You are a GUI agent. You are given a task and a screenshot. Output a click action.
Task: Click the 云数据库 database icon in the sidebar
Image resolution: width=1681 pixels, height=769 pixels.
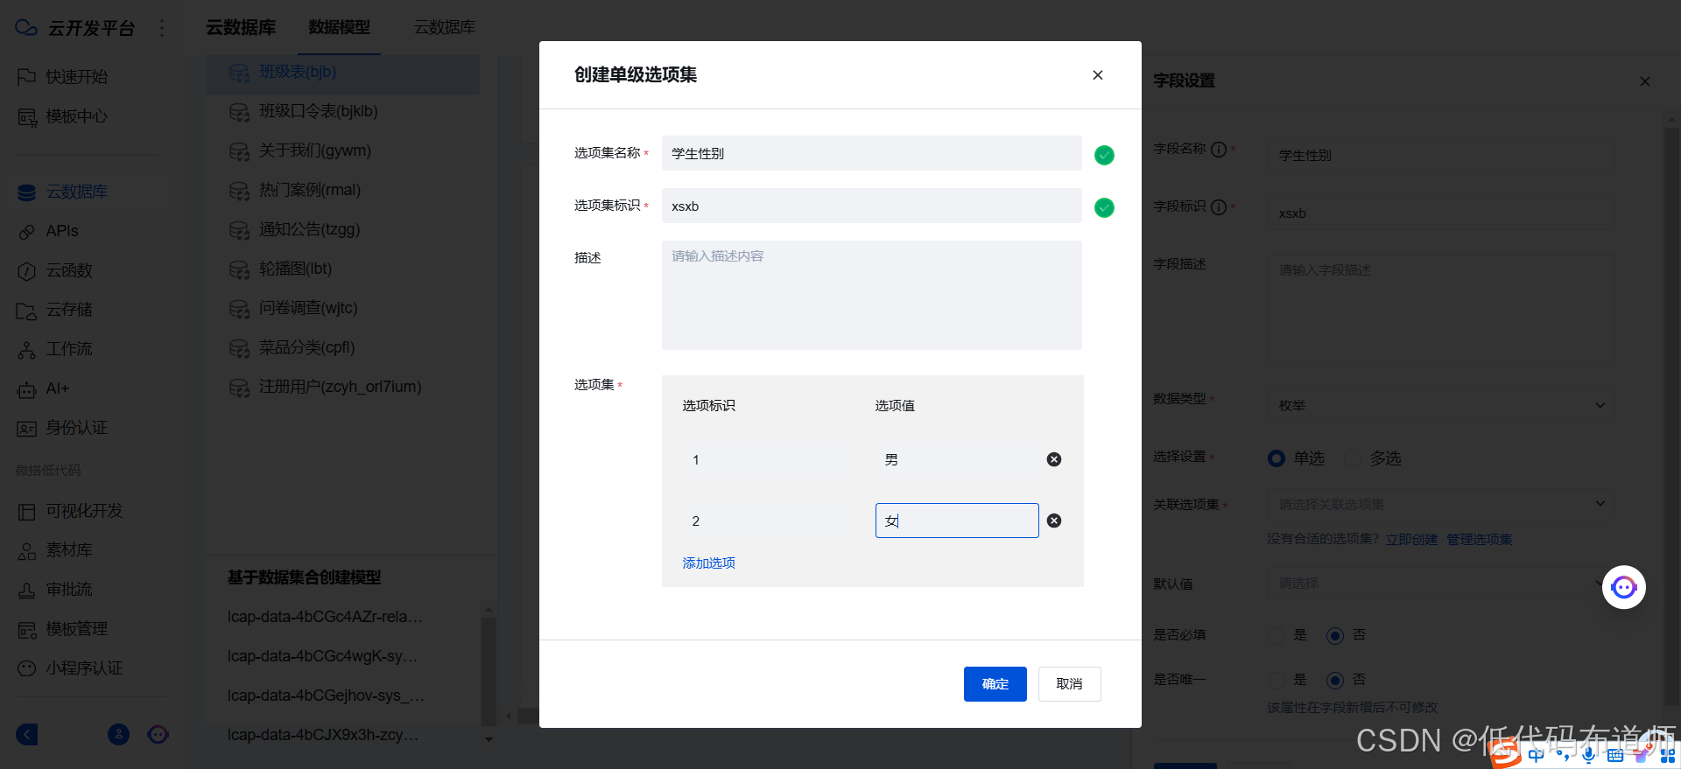pyautogui.click(x=27, y=192)
